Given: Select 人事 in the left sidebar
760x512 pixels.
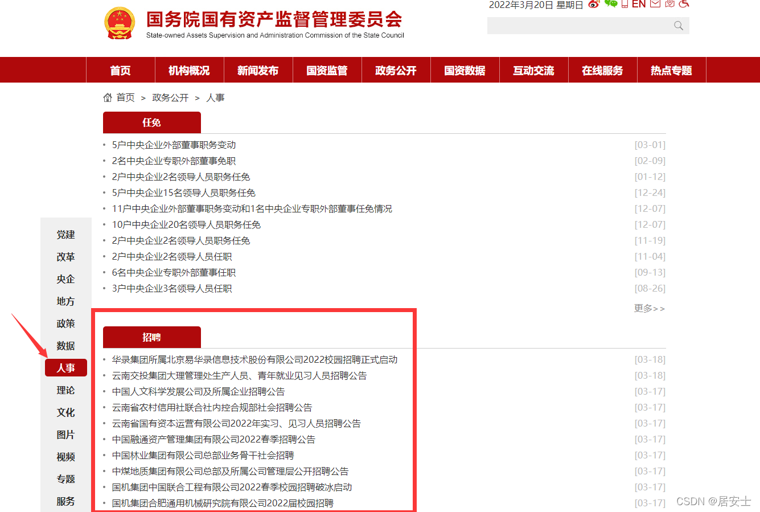Looking at the screenshot, I should point(65,368).
